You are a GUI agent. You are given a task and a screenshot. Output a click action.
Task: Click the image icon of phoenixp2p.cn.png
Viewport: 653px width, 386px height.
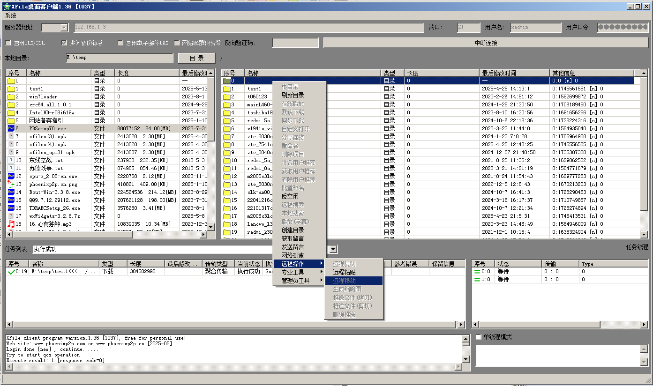coord(11,184)
